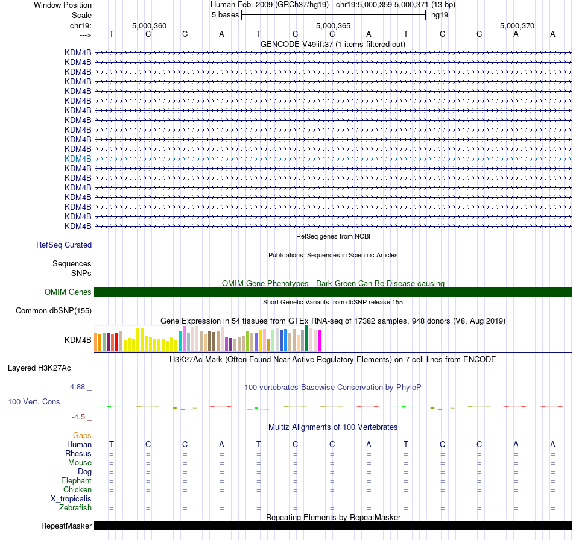Click the Chicken species row label
Viewport: 573px width, 540px height.
coord(77,489)
